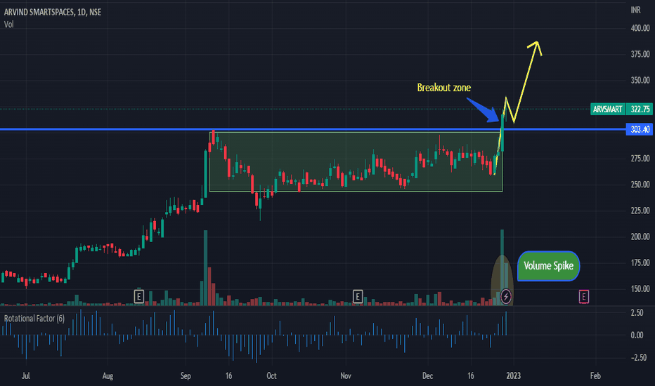Click the lightning bolt event icon

[506, 297]
